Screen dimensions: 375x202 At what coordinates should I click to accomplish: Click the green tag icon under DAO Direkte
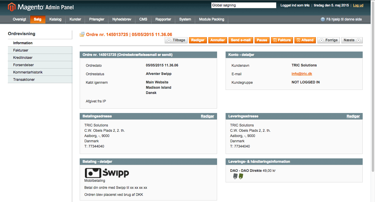coord(241,176)
